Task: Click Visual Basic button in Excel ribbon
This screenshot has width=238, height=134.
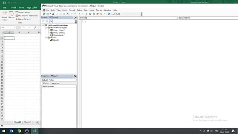Action: click(4, 16)
